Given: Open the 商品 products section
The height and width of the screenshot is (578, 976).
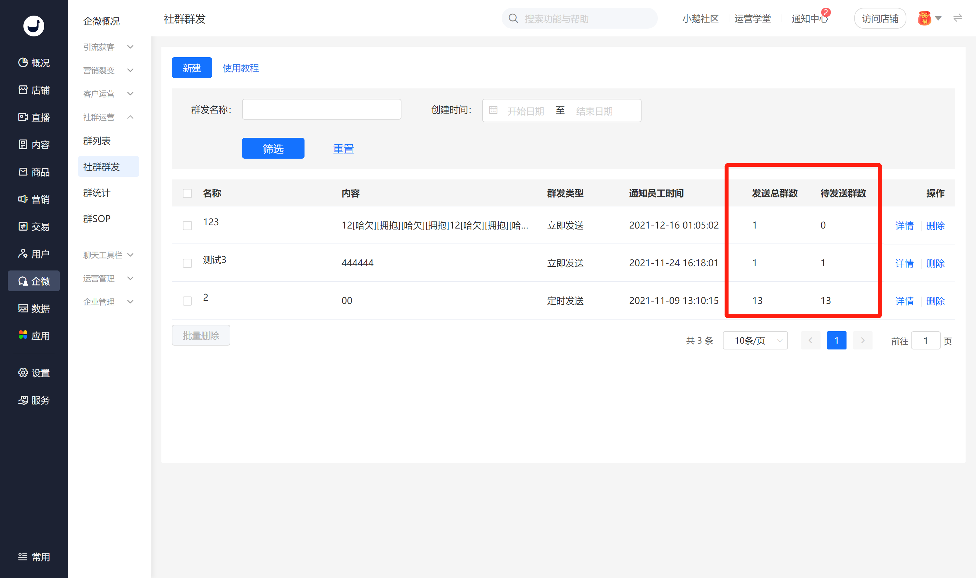Looking at the screenshot, I should pyautogui.click(x=34, y=172).
